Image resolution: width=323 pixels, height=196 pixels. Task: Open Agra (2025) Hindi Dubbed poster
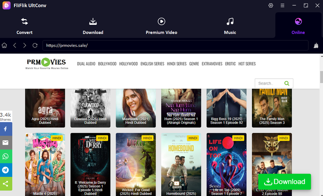pyautogui.click(x=45, y=108)
